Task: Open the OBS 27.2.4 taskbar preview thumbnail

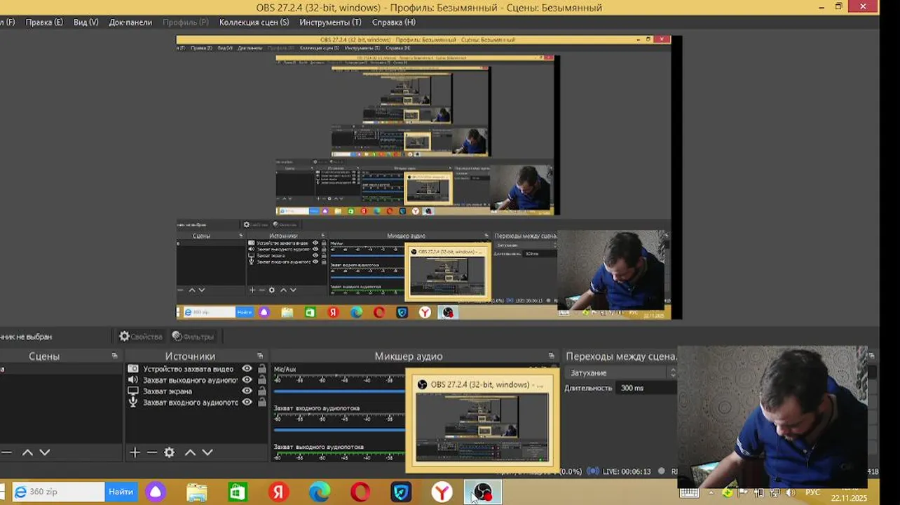Action: pyautogui.click(x=482, y=421)
